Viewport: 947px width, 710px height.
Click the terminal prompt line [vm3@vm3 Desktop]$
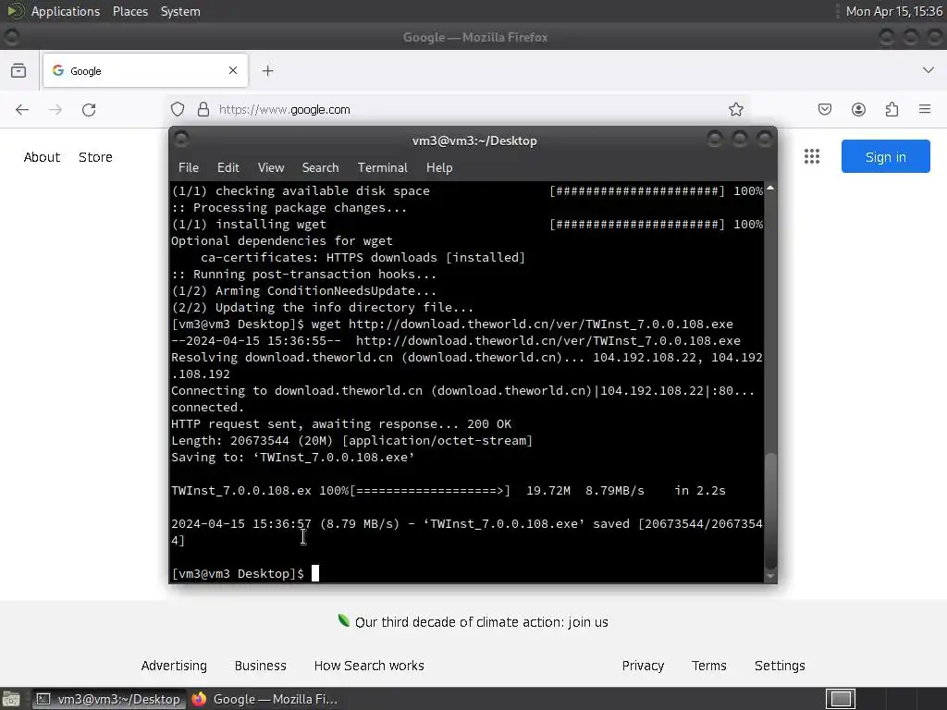[x=238, y=573]
